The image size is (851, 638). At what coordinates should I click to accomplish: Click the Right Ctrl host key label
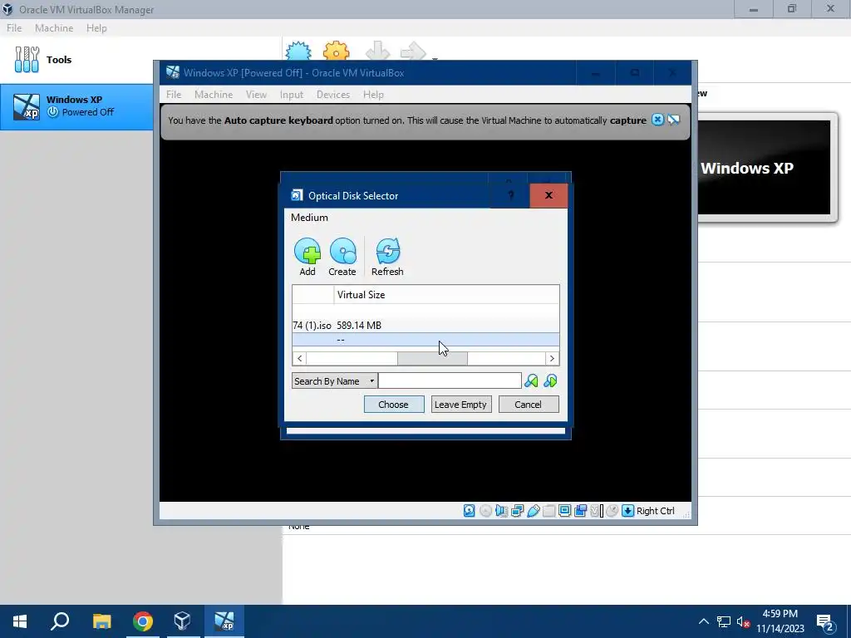point(655,511)
